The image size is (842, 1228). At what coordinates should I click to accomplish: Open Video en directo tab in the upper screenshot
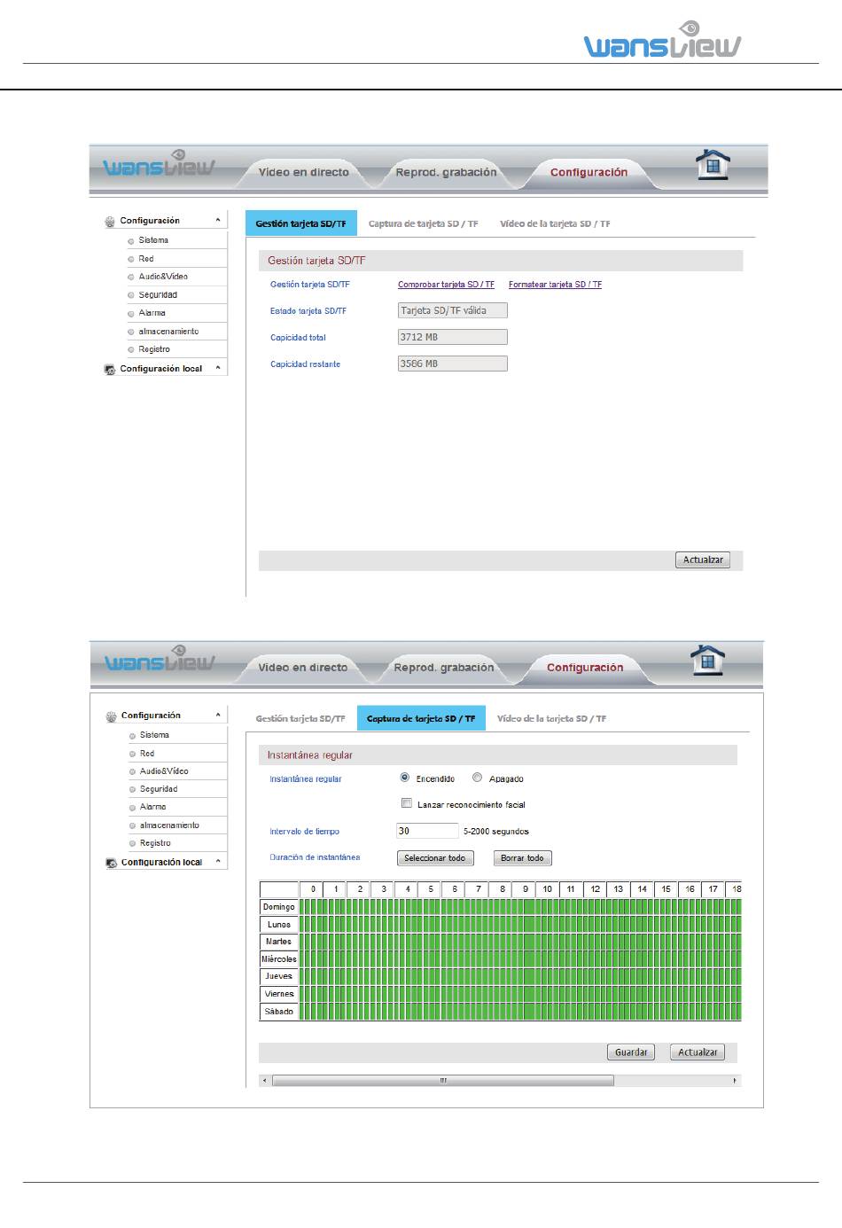pyautogui.click(x=303, y=173)
